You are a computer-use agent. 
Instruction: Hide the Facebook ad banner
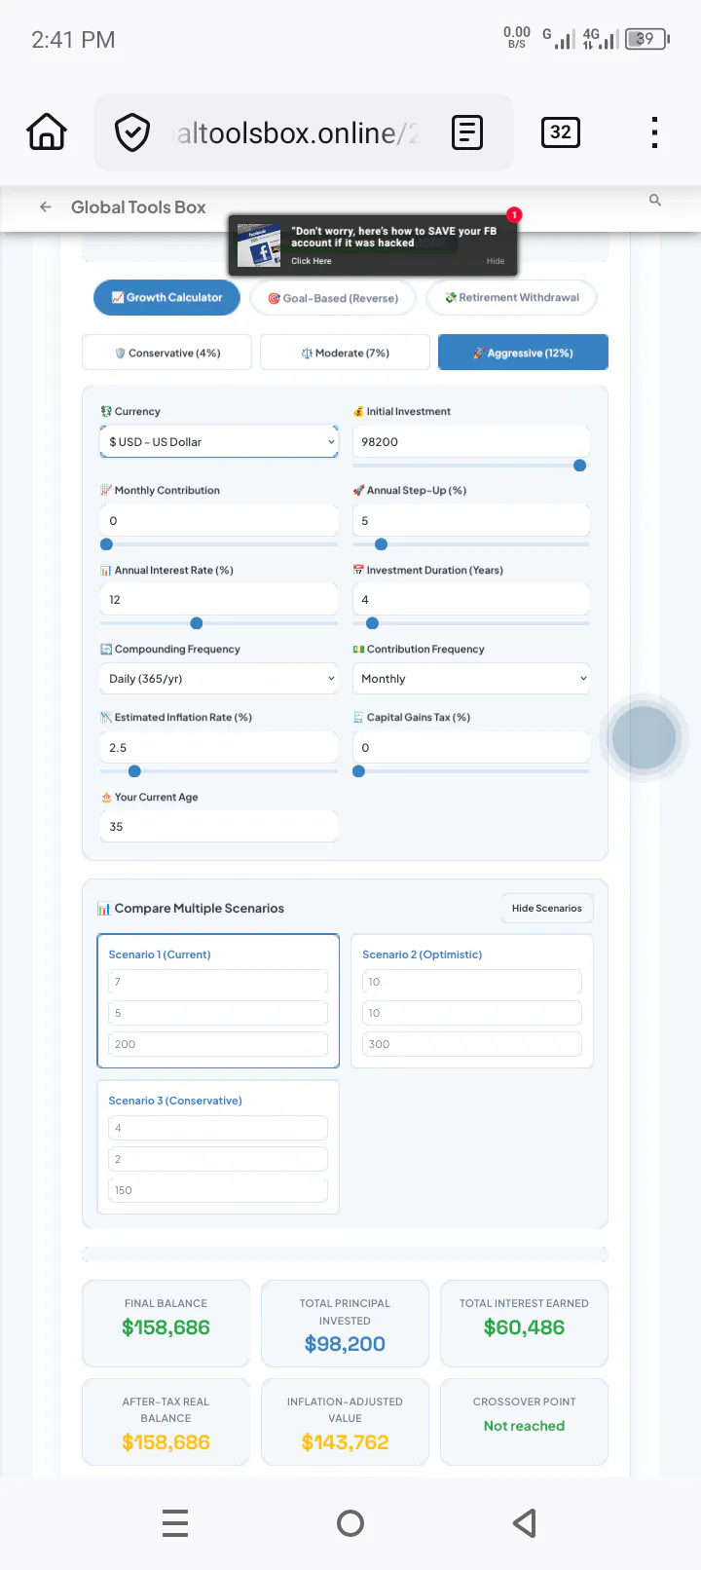click(x=496, y=261)
